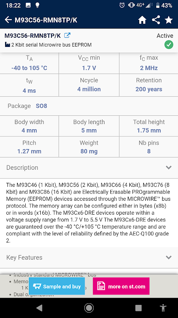178x318 pixels.
Task: Select the SO8 package value
Action: [x=42, y=106]
